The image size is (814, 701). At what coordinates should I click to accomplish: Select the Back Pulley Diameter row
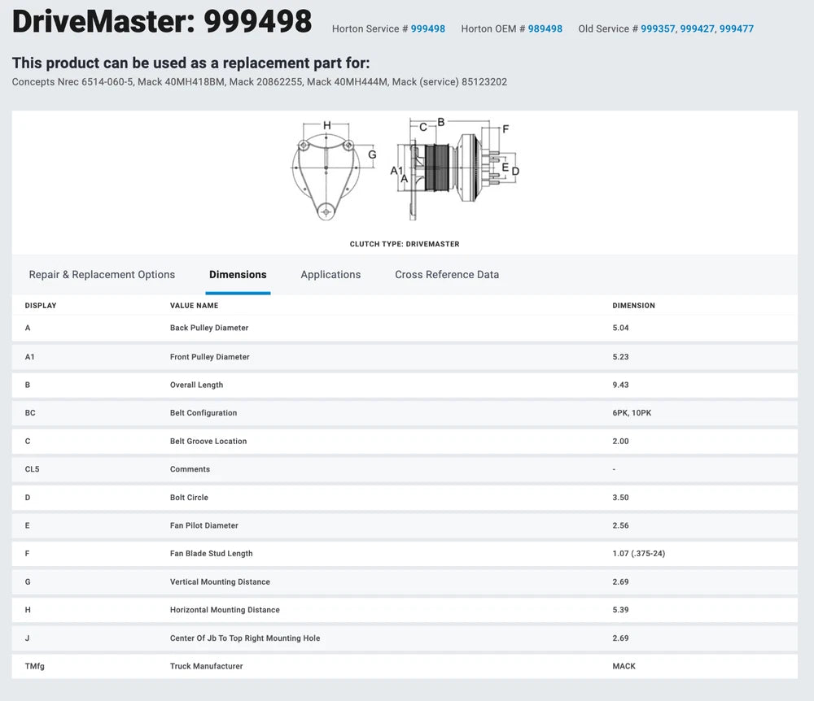tap(209, 328)
